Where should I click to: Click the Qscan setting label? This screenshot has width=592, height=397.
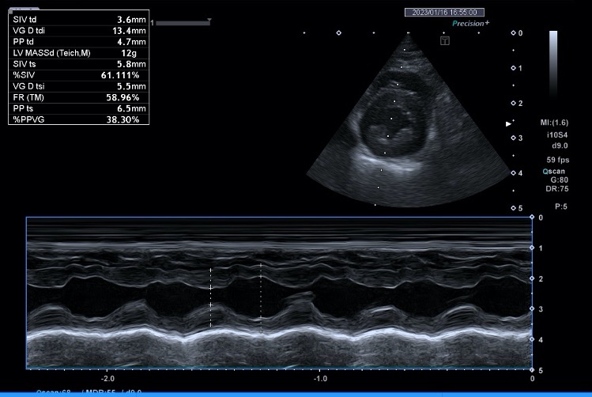coord(553,171)
